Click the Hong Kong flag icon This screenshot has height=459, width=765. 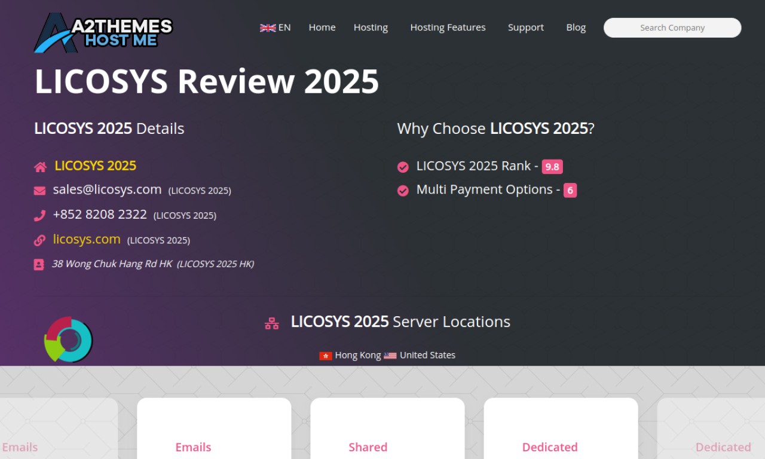tap(326, 356)
